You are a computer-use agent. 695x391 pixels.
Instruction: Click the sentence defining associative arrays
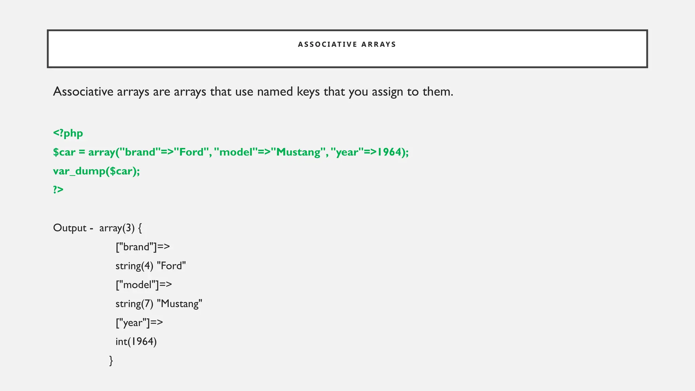(x=253, y=92)
